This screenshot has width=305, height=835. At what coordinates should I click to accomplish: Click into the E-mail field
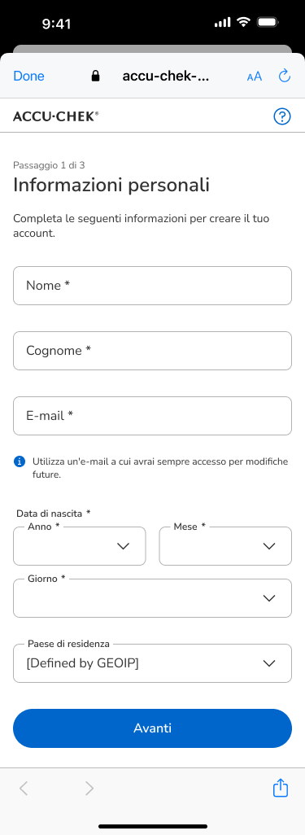(x=152, y=415)
